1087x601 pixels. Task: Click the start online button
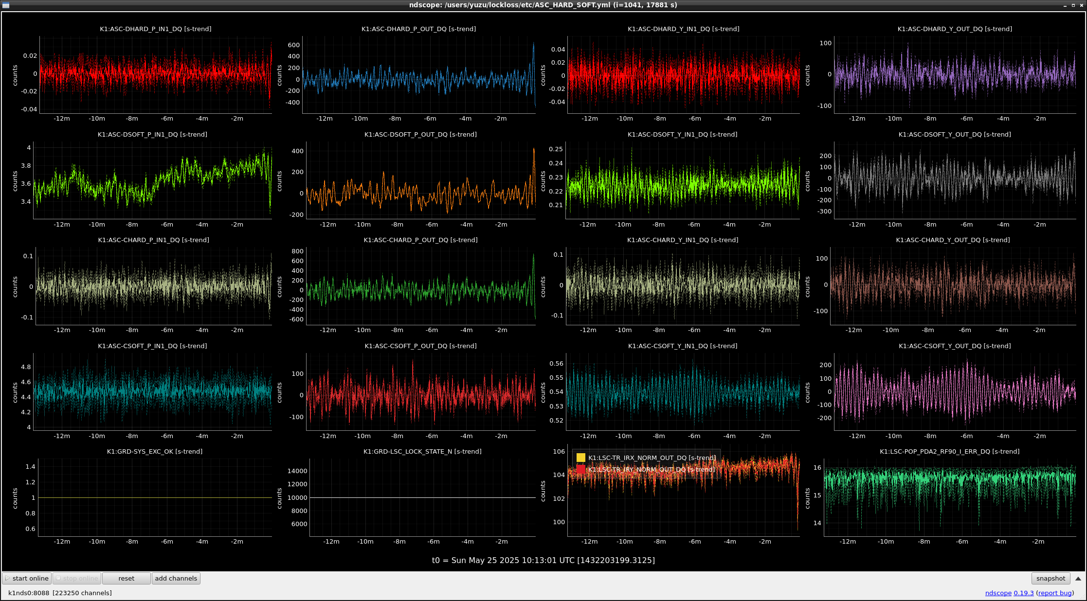pyautogui.click(x=27, y=578)
